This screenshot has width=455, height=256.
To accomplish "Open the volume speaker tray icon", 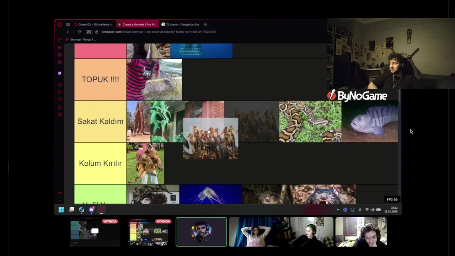I will [372, 210].
